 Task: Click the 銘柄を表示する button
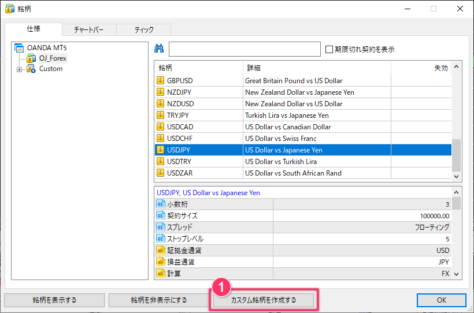click(54, 300)
